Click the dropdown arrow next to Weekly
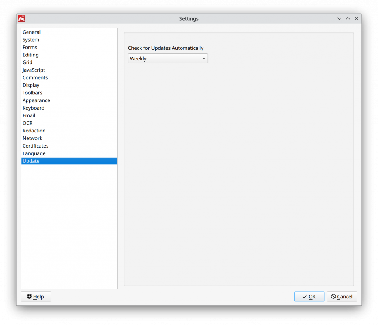Viewport: 378px width, 325px height. (203, 58)
